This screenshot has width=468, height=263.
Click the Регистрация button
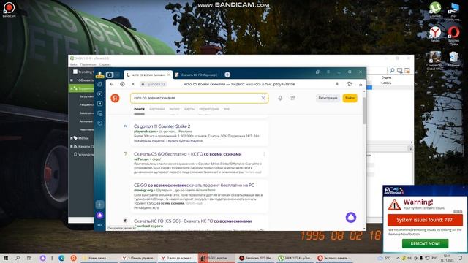[328, 98]
